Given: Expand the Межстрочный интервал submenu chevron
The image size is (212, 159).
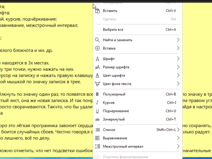Looking at the screenshot, I should (x=178, y=146).
